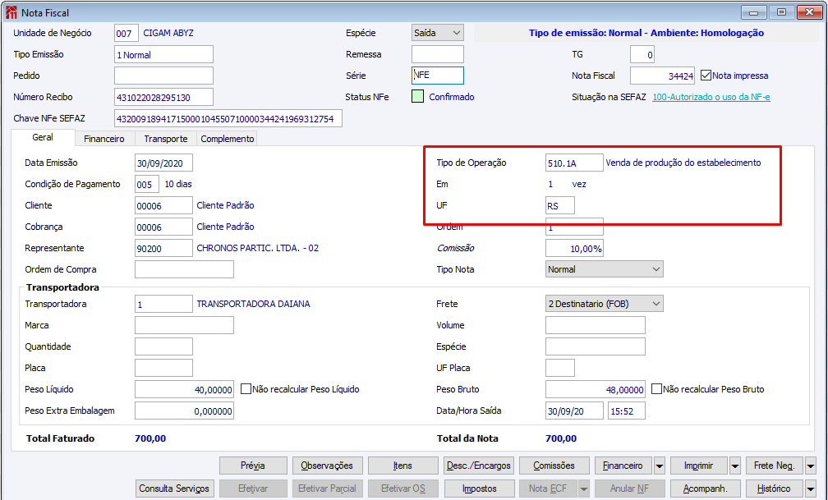Click the Cliente code field

pos(163,205)
